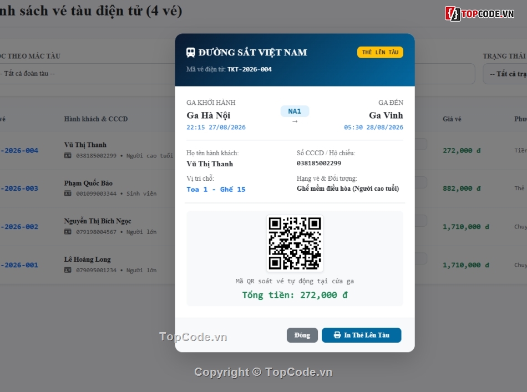The width and height of the screenshot is (527, 392).
Task: Click ID number 038185002299 in dialog
Action: (x=318, y=163)
